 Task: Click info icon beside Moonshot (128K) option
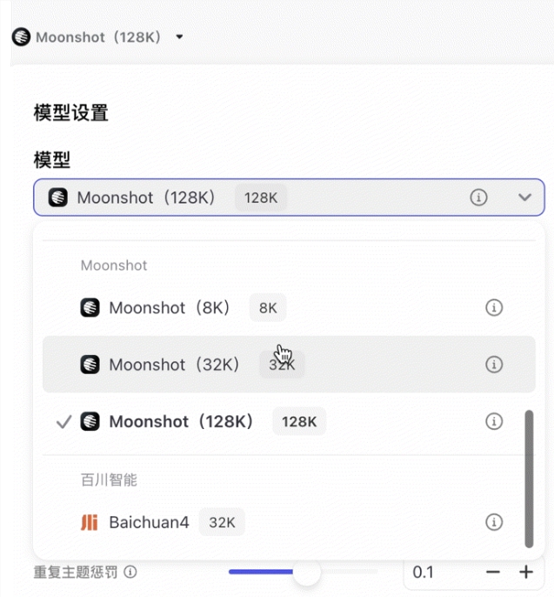tap(494, 421)
